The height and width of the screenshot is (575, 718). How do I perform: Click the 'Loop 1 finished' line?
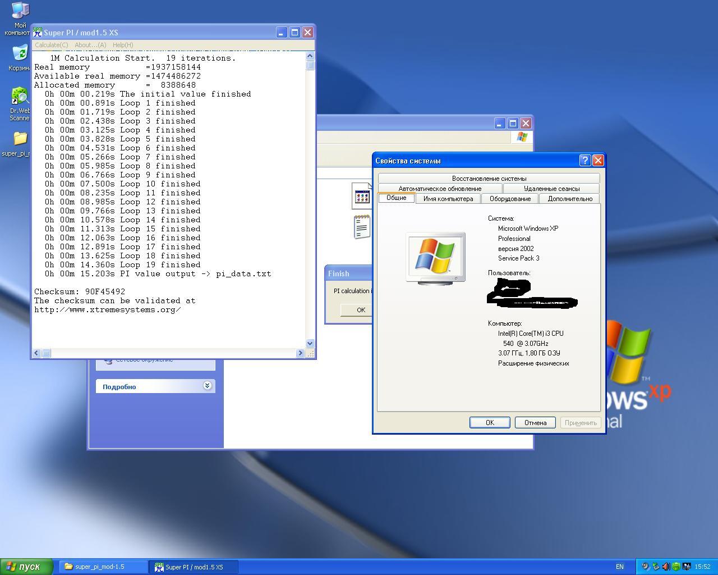click(x=120, y=103)
